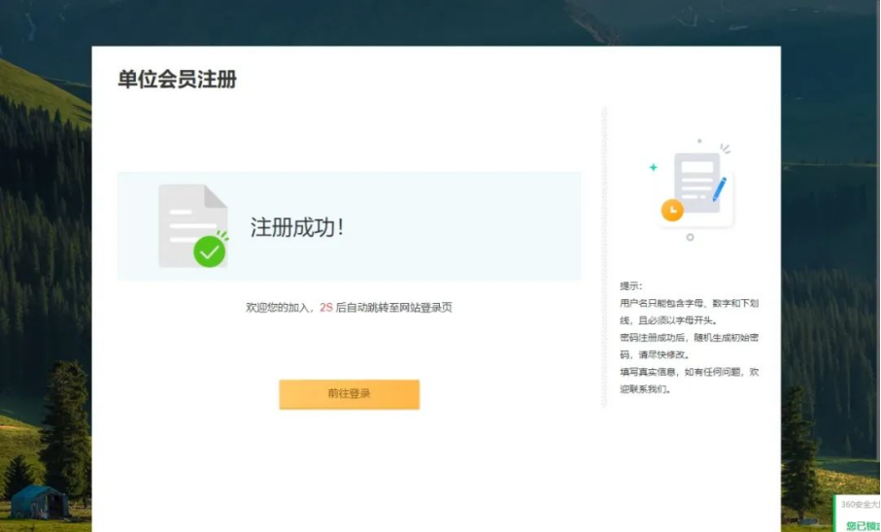
Task: Click the teal sparkle star icon
Action: pos(653,167)
